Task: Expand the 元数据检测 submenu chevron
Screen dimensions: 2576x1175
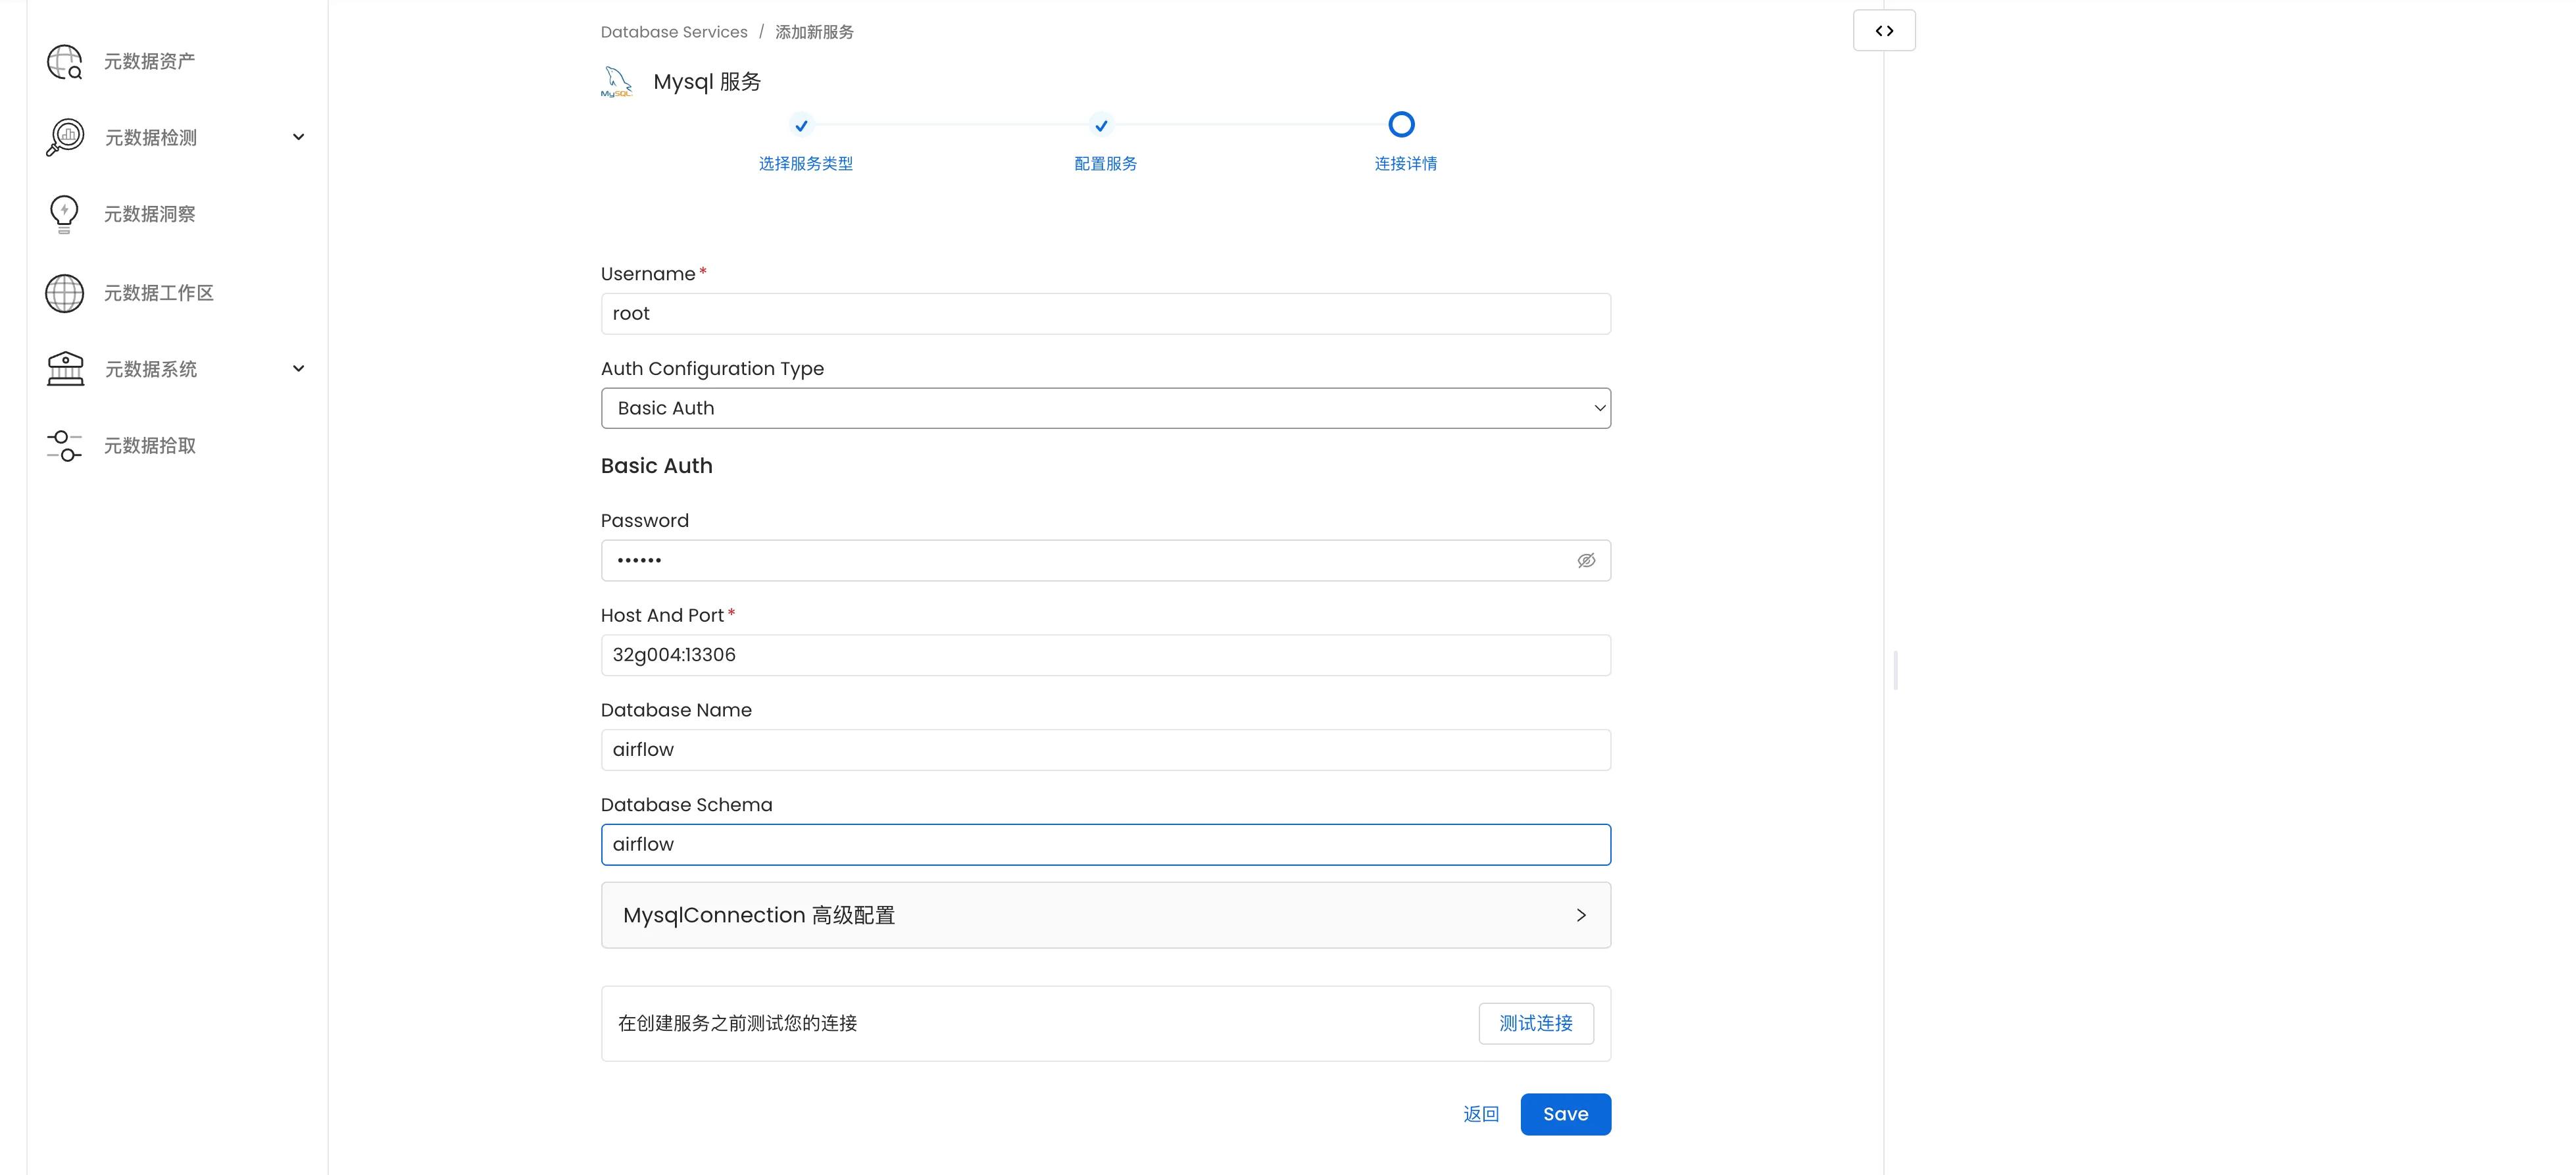Action: (x=298, y=137)
